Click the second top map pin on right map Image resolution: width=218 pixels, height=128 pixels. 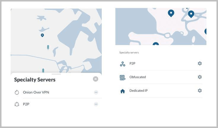pos(191,14)
